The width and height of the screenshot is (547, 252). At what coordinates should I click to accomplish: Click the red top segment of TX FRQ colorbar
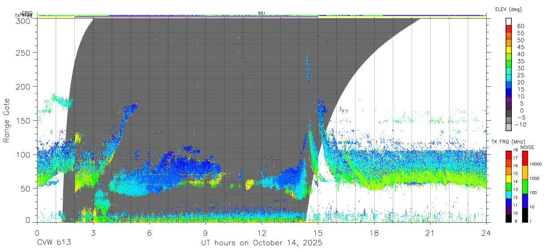tap(509, 155)
